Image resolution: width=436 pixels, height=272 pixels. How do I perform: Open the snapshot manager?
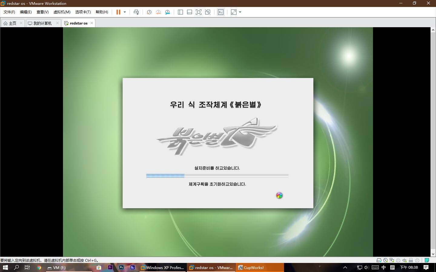pyautogui.click(x=167, y=12)
